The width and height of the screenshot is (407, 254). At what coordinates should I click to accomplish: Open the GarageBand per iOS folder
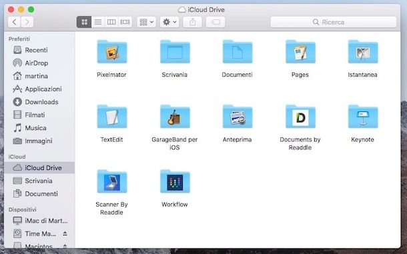click(x=175, y=117)
